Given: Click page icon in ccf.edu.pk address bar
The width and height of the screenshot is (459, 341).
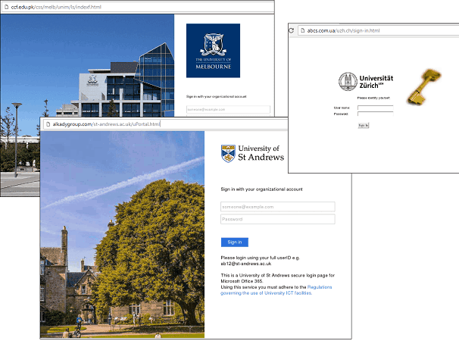Looking at the screenshot, I should [5, 7].
